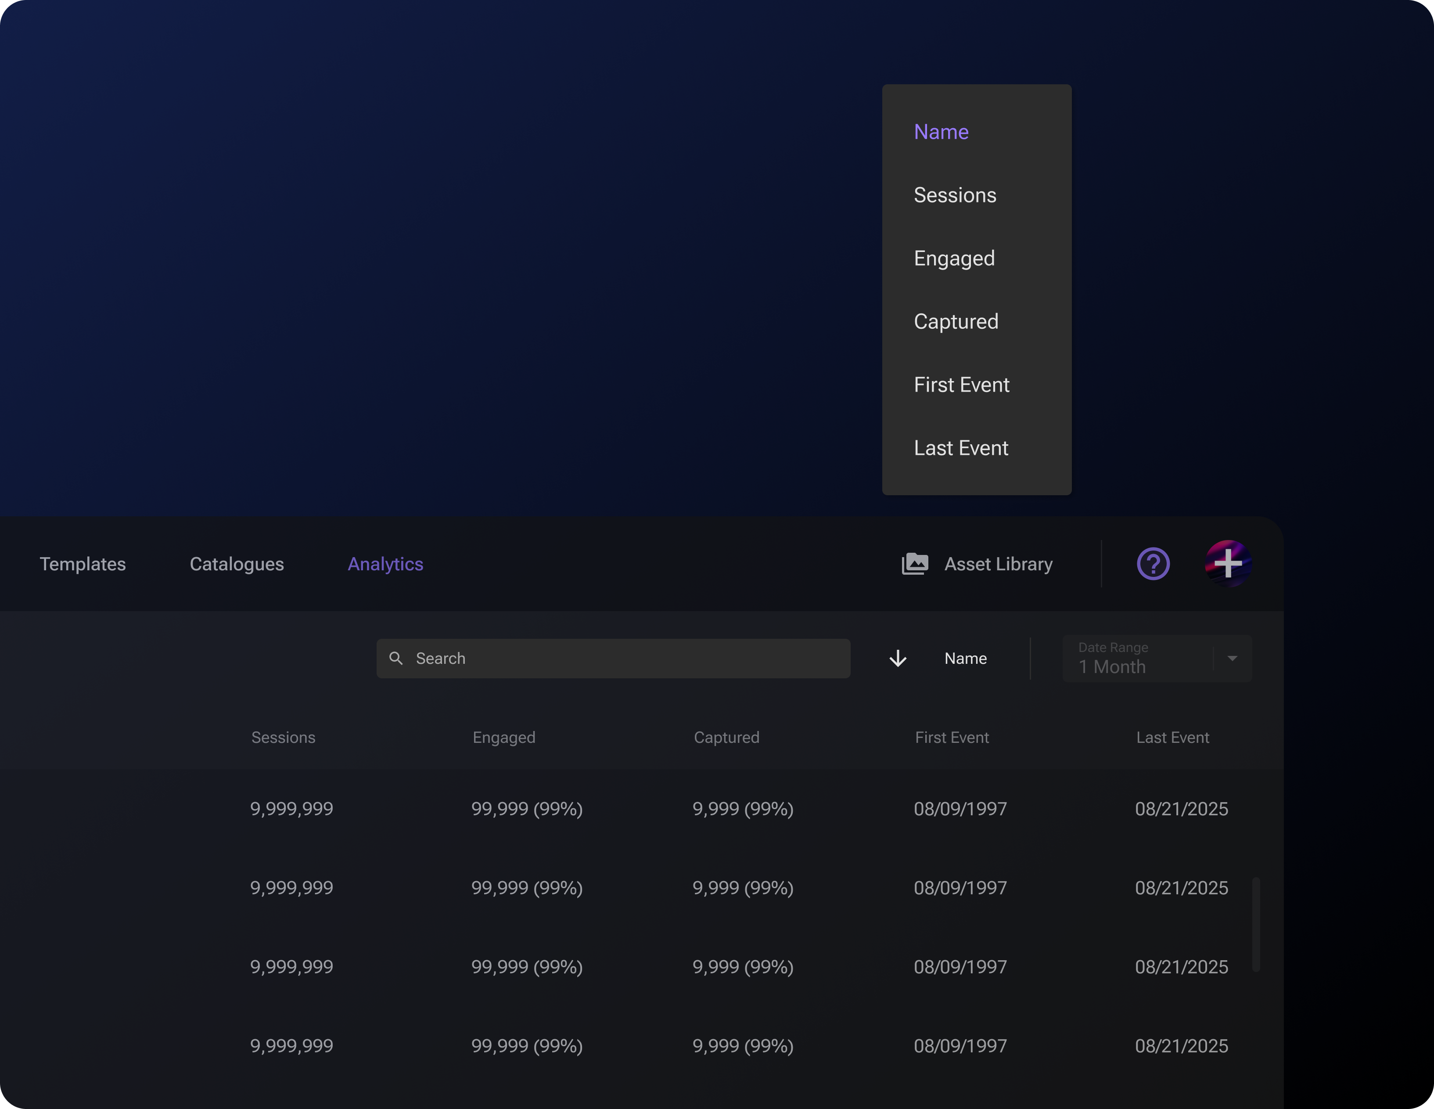Toggle sort direction arrow icon

click(898, 658)
